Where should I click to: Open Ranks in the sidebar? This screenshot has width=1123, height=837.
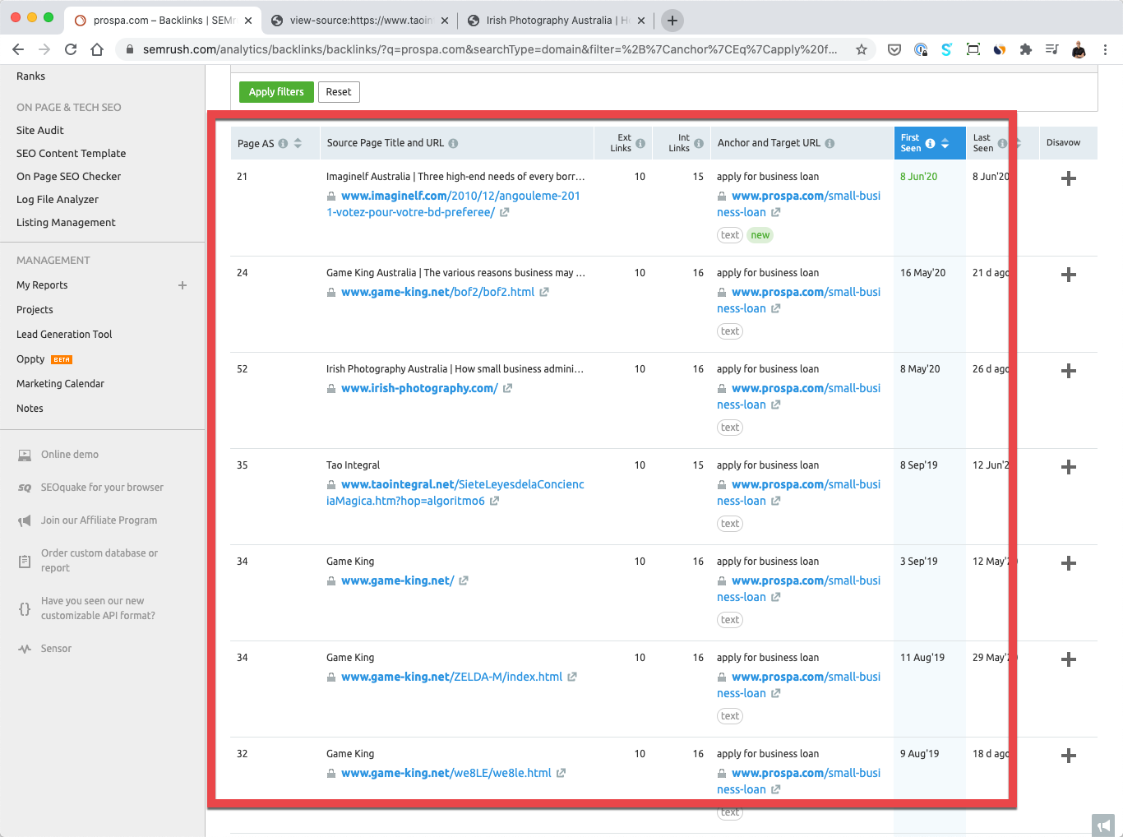(x=30, y=76)
